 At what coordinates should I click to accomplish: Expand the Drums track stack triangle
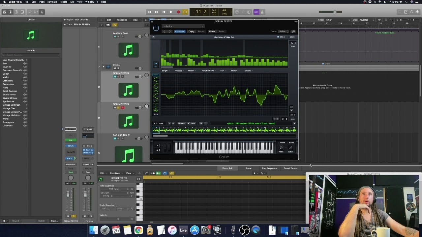coord(103,66)
